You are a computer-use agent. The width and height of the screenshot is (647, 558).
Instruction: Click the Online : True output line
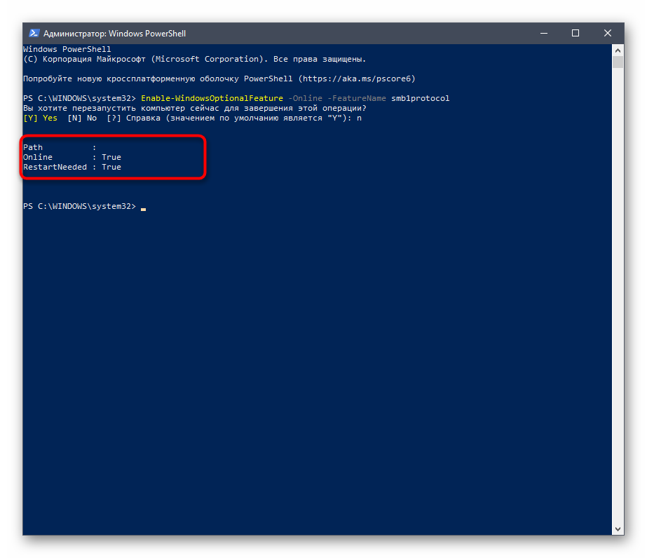pos(71,157)
